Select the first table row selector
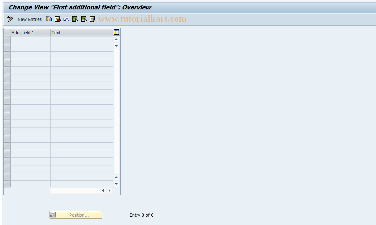 7,40
